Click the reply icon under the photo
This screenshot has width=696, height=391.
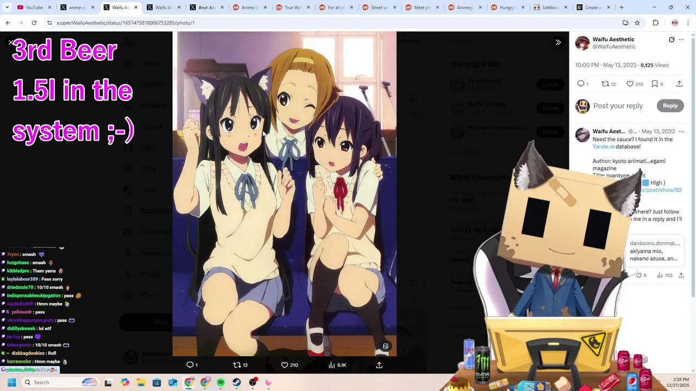(190, 365)
